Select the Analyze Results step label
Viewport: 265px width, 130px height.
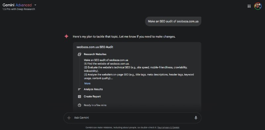click(93, 90)
